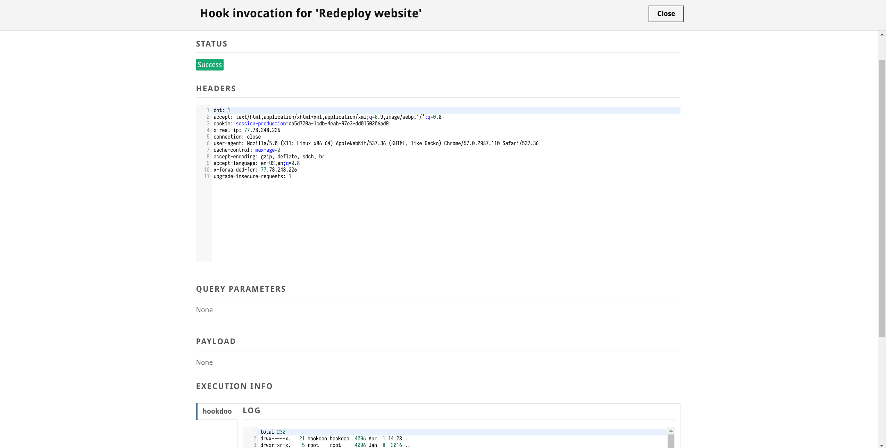Select the hookdoo execution tab
Screen dimensions: 886x448
tap(217, 411)
